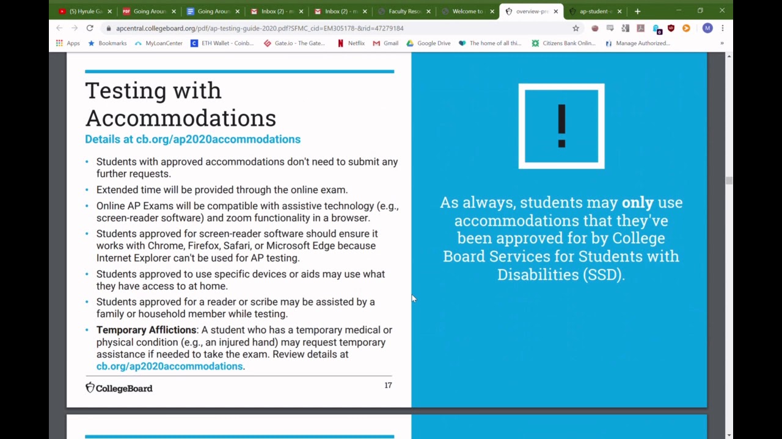Image resolution: width=782 pixels, height=439 pixels.
Task: Open the user profile avatar M
Action: [x=707, y=28]
